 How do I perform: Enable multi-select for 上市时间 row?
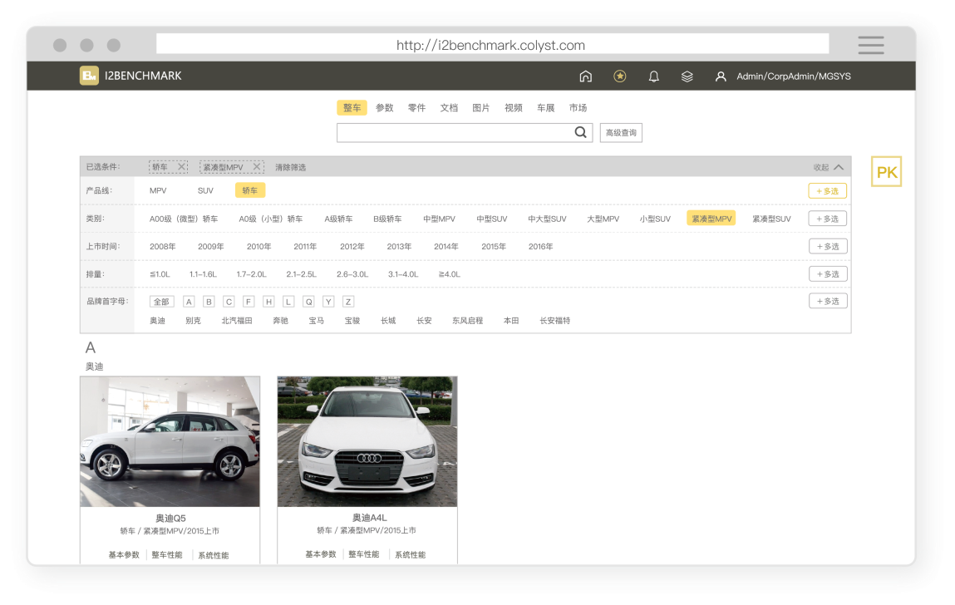pyautogui.click(x=828, y=246)
